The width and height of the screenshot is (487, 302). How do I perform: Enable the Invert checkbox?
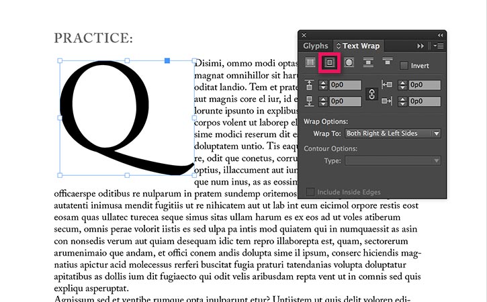[x=404, y=65]
